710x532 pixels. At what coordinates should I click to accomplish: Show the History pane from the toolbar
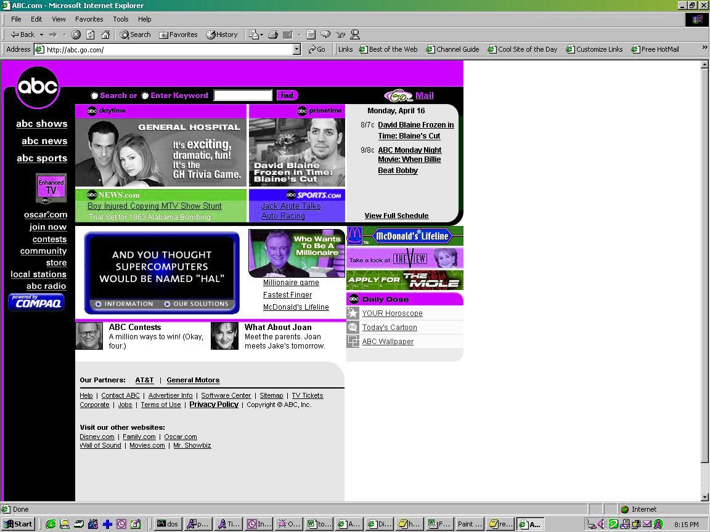click(222, 34)
